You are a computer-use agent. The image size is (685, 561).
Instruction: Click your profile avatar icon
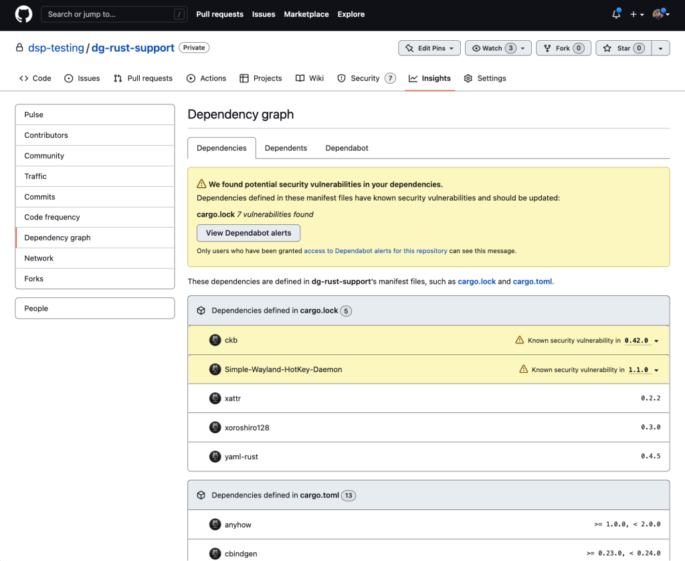coord(658,14)
